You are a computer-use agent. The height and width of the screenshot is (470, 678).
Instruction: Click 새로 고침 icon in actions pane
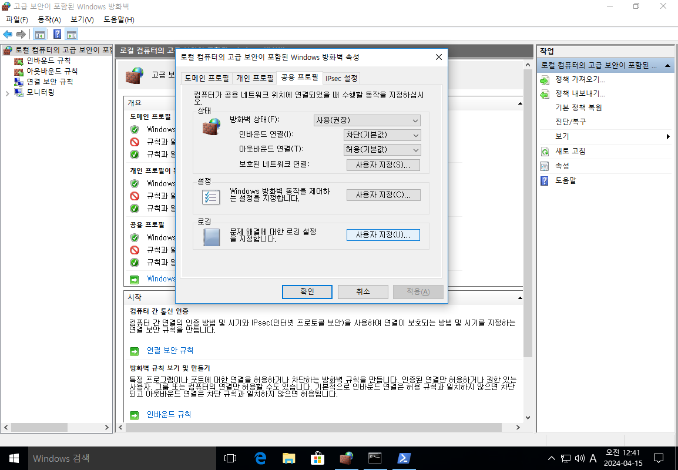point(545,152)
